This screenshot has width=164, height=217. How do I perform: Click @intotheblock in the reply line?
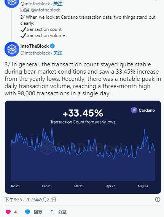pos(46,10)
